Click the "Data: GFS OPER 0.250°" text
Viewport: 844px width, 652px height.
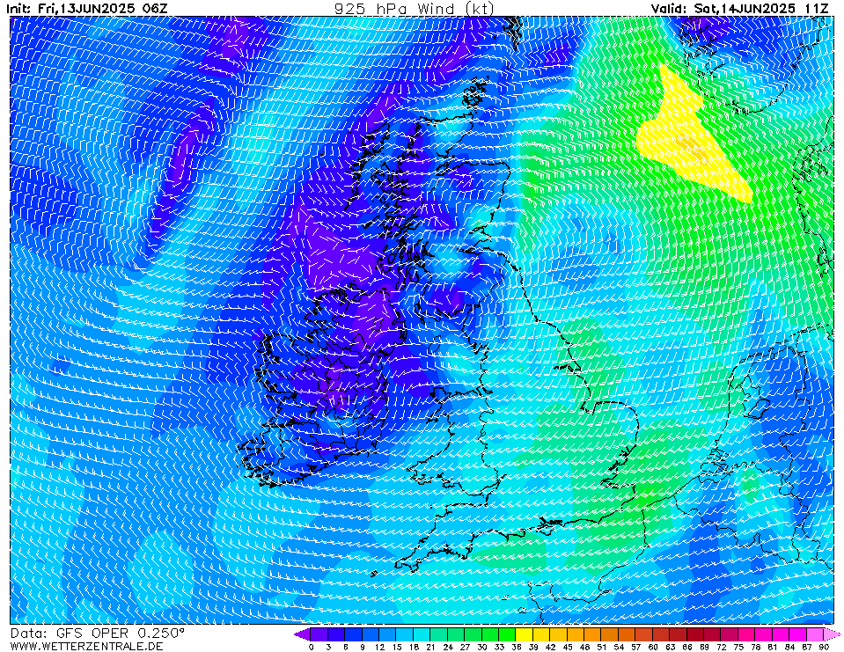tap(98, 633)
